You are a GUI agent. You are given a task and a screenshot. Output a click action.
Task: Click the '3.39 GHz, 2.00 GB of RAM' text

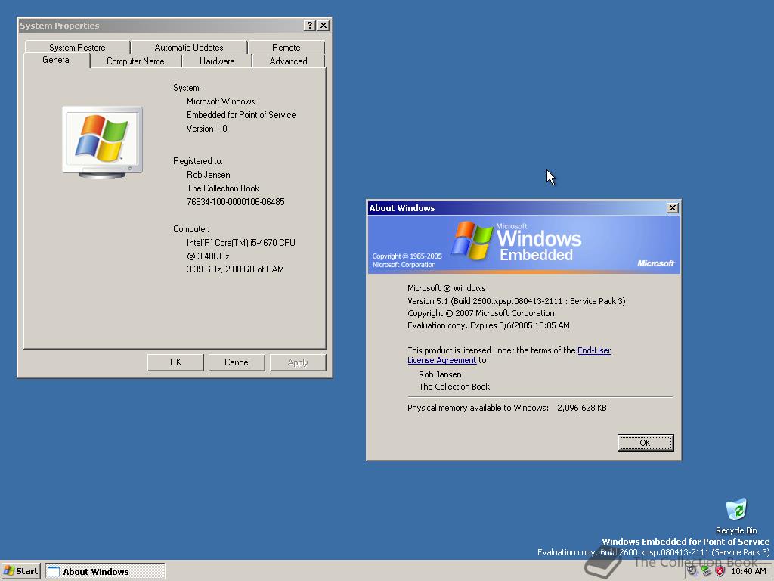tap(235, 269)
